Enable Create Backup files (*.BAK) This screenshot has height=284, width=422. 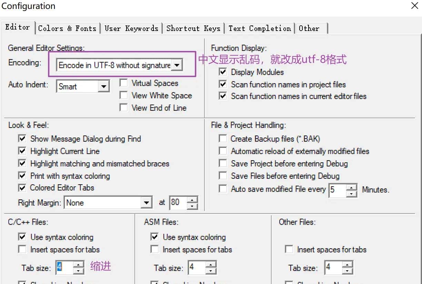[x=222, y=139]
